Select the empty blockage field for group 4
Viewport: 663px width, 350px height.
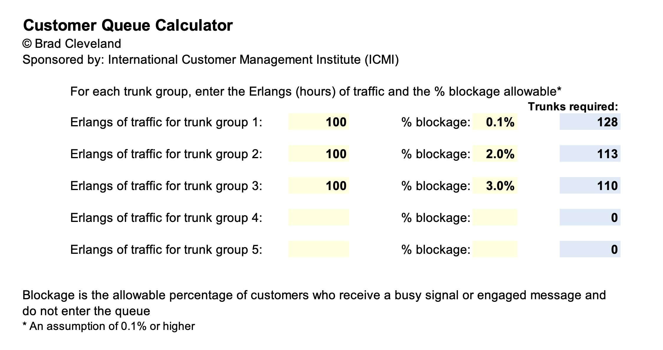(x=495, y=217)
